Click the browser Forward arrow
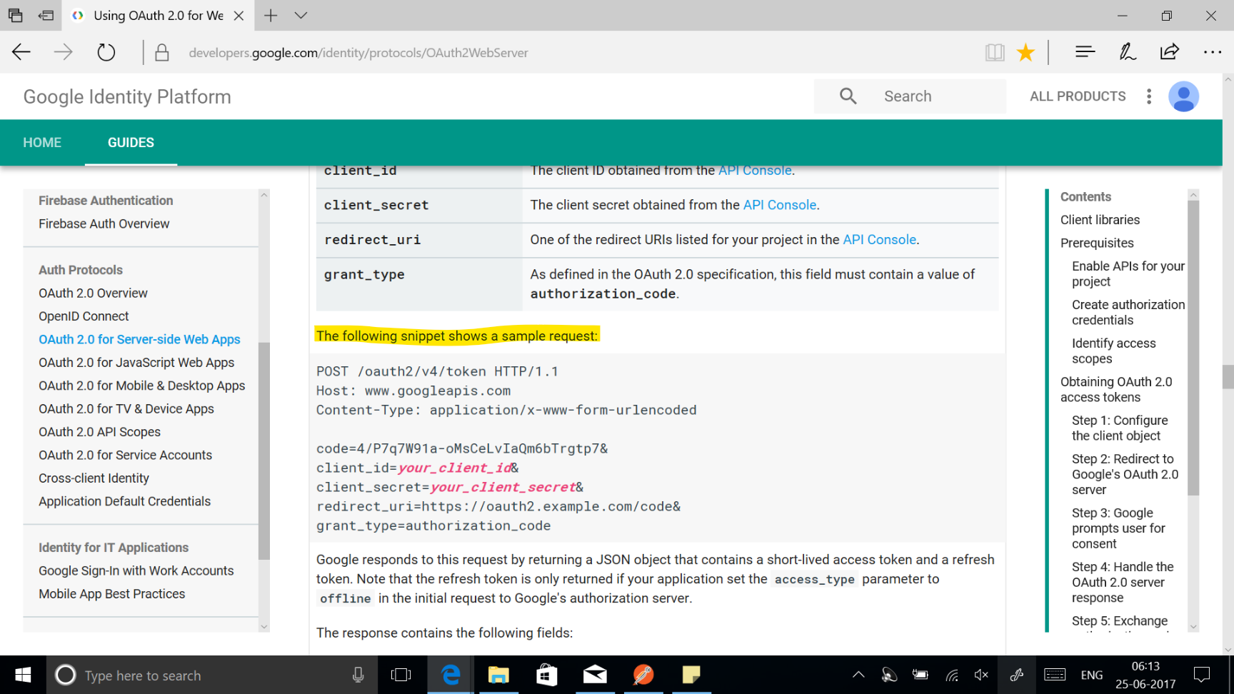1234x694 pixels. (64, 52)
